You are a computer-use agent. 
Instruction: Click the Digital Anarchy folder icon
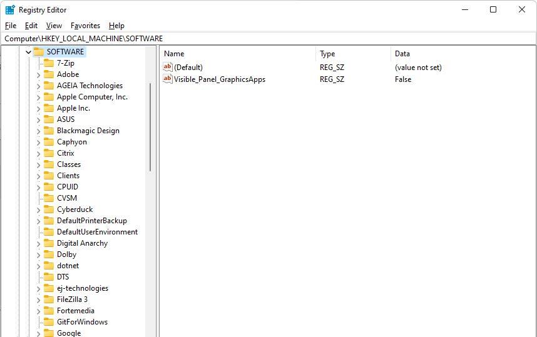pos(49,243)
